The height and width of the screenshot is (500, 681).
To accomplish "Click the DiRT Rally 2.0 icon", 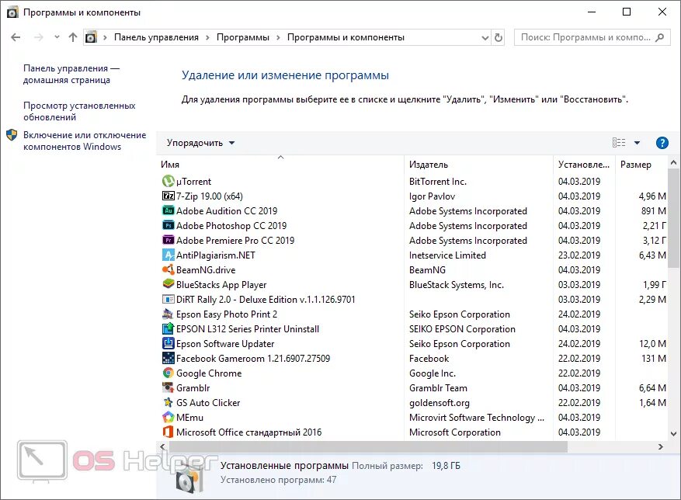I will pos(168,300).
